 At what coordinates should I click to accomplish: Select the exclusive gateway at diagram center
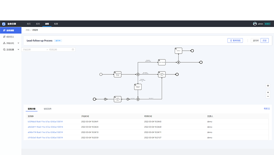(x=138, y=74)
